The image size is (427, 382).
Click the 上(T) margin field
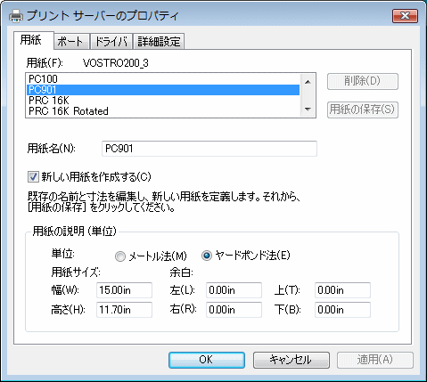(x=342, y=290)
